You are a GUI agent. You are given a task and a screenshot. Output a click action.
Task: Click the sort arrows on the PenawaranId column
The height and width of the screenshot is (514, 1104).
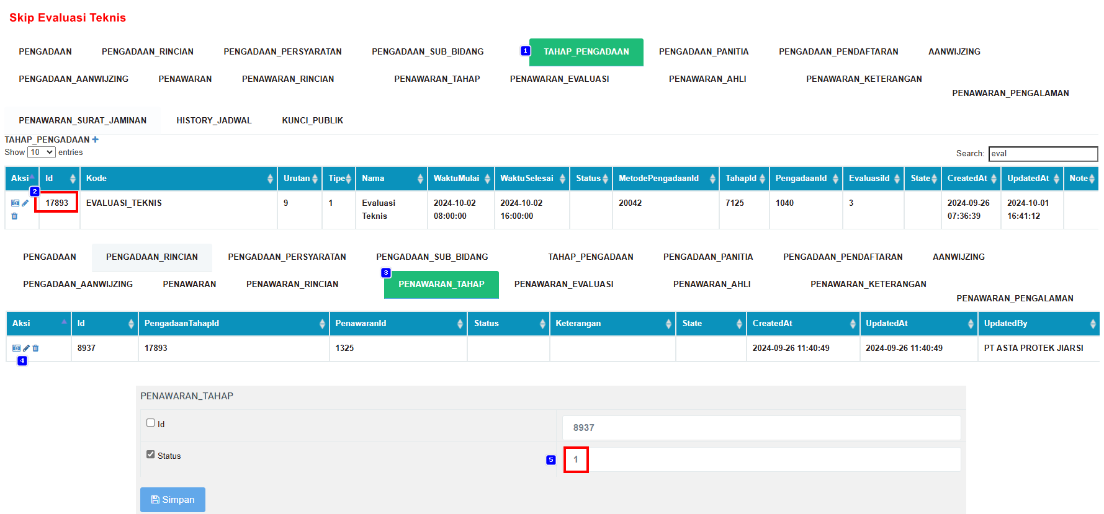tap(460, 324)
